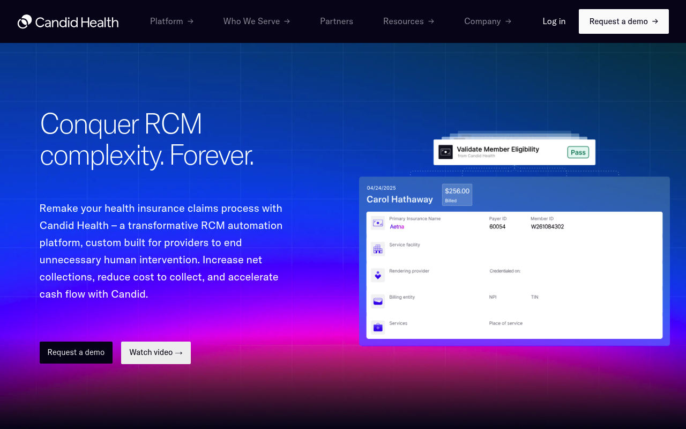The image size is (686, 429).
Task: Click the NPI label
Action: pos(493,297)
